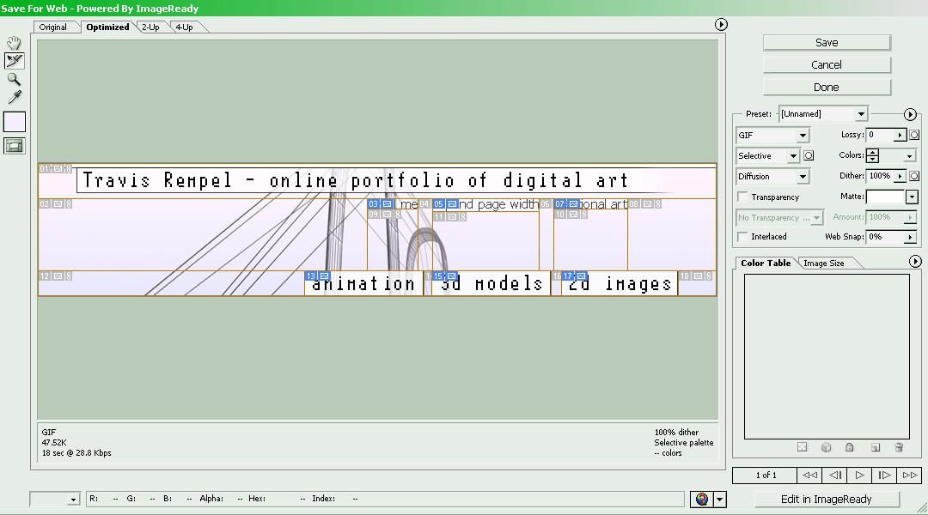Click the delete color trash icon

pos(899,447)
